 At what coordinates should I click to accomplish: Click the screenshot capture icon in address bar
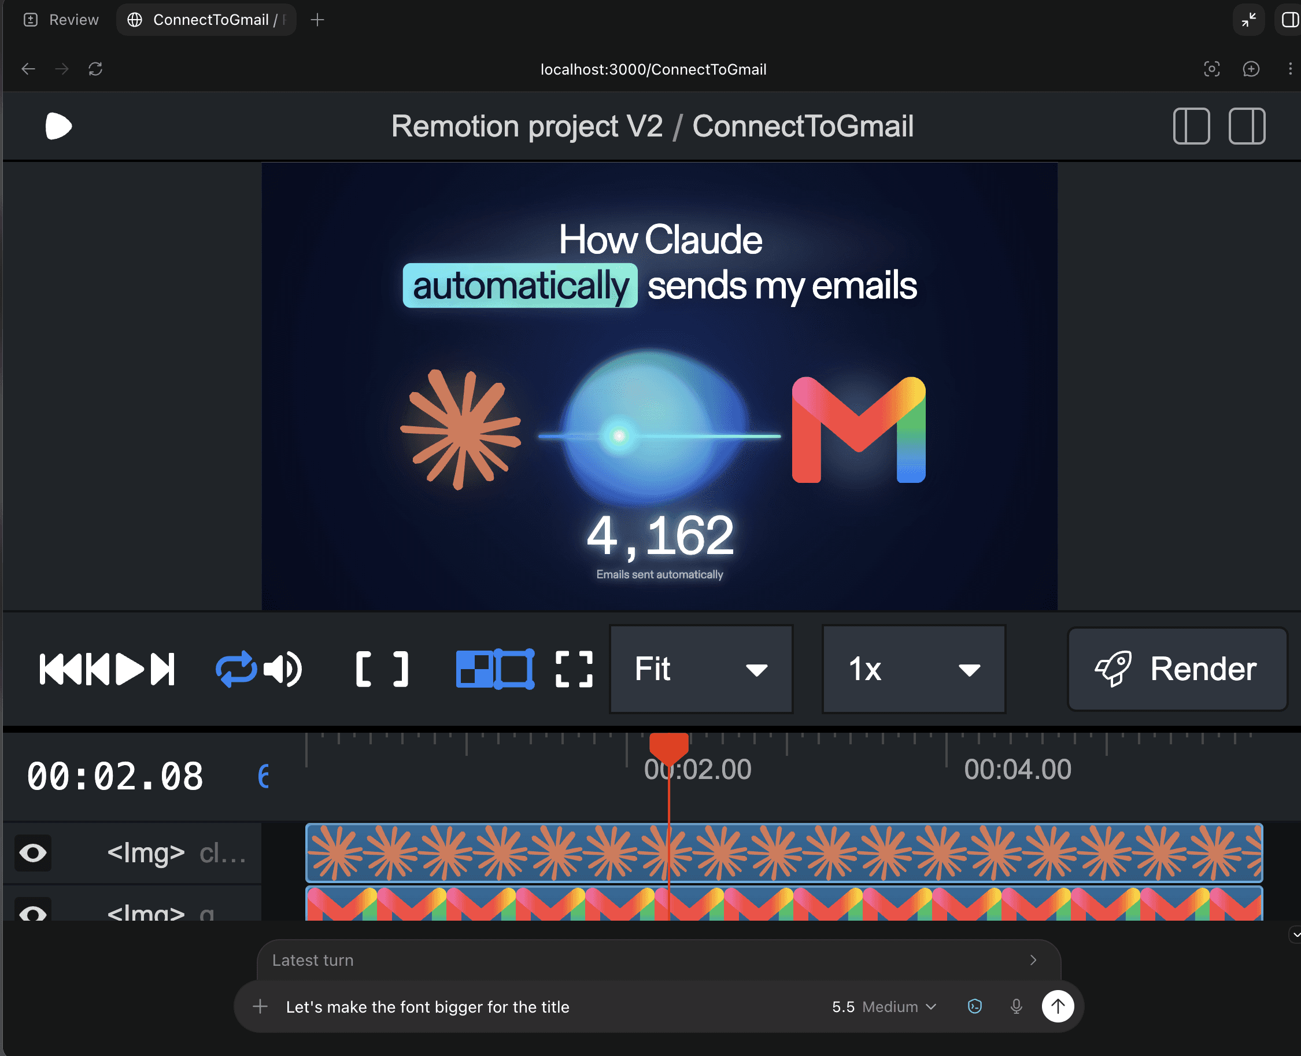pyautogui.click(x=1211, y=69)
